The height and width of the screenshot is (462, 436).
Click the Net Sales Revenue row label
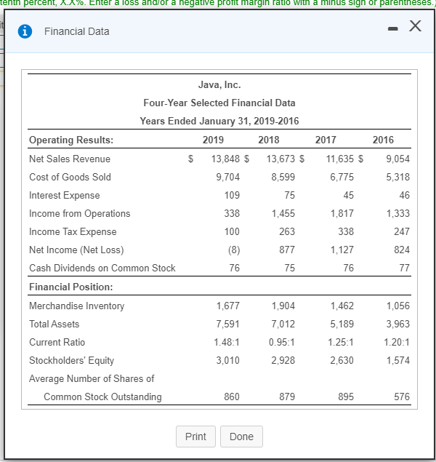click(x=70, y=159)
